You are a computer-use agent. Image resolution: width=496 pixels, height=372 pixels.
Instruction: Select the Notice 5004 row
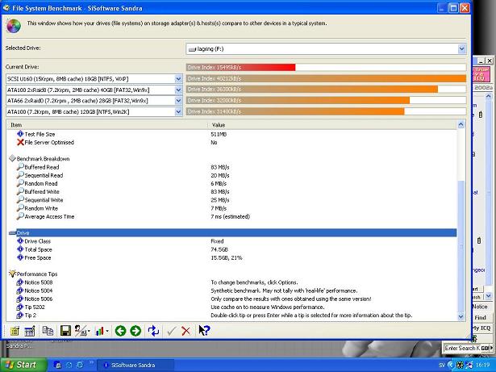(232, 290)
